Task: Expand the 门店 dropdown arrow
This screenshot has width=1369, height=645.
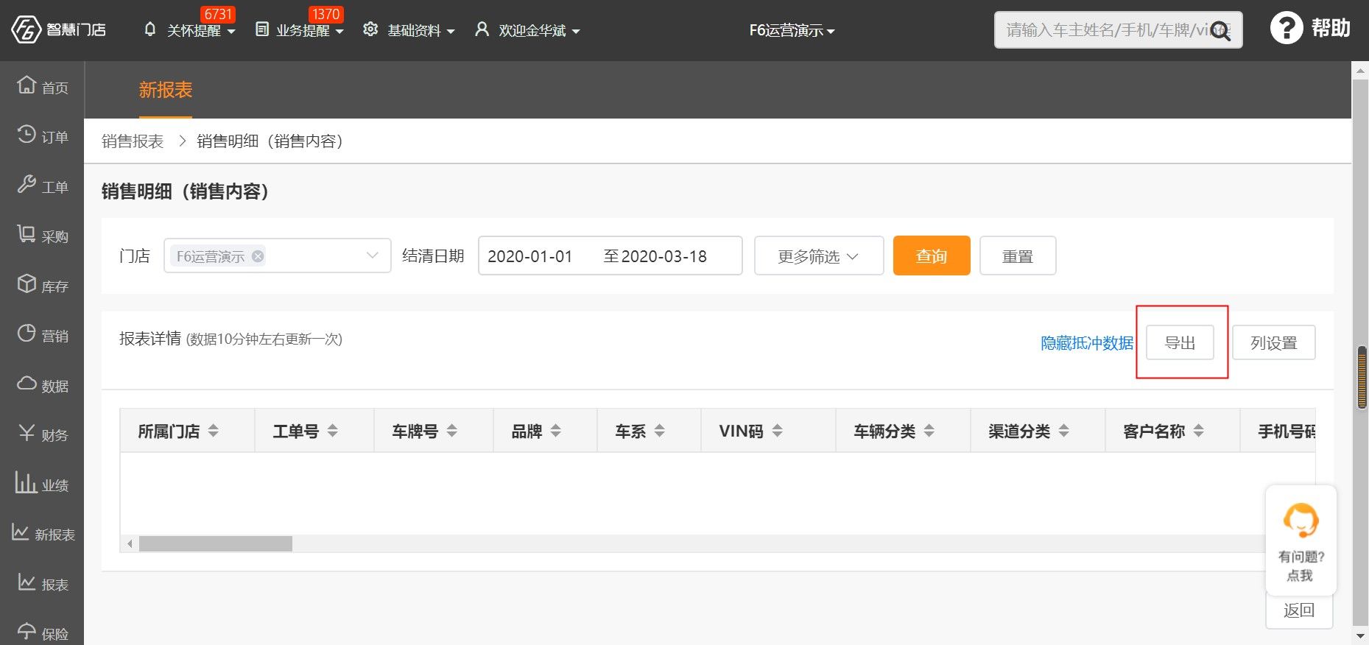Action: (x=372, y=255)
